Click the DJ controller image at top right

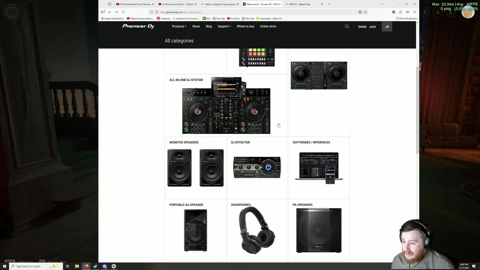tap(319, 76)
